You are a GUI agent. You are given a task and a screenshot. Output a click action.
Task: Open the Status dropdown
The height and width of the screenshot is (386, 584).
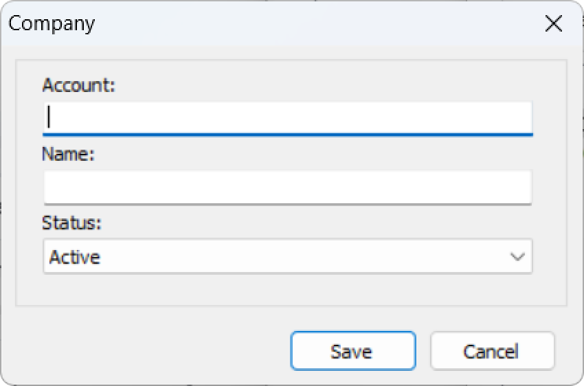(x=287, y=257)
